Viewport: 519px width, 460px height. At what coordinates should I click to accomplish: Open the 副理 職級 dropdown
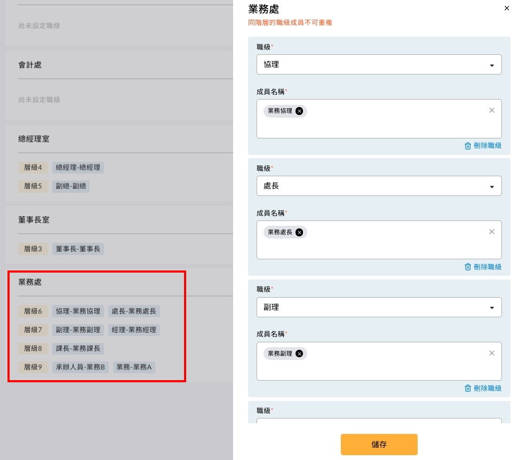tap(379, 307)
